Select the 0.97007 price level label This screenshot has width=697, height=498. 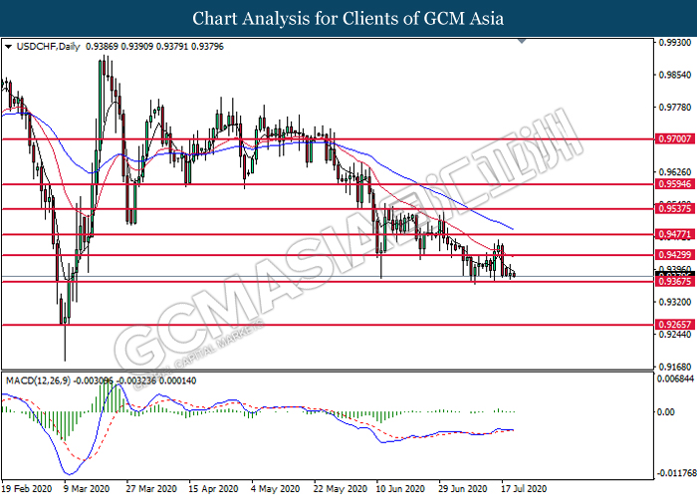[x=675, y=139]
